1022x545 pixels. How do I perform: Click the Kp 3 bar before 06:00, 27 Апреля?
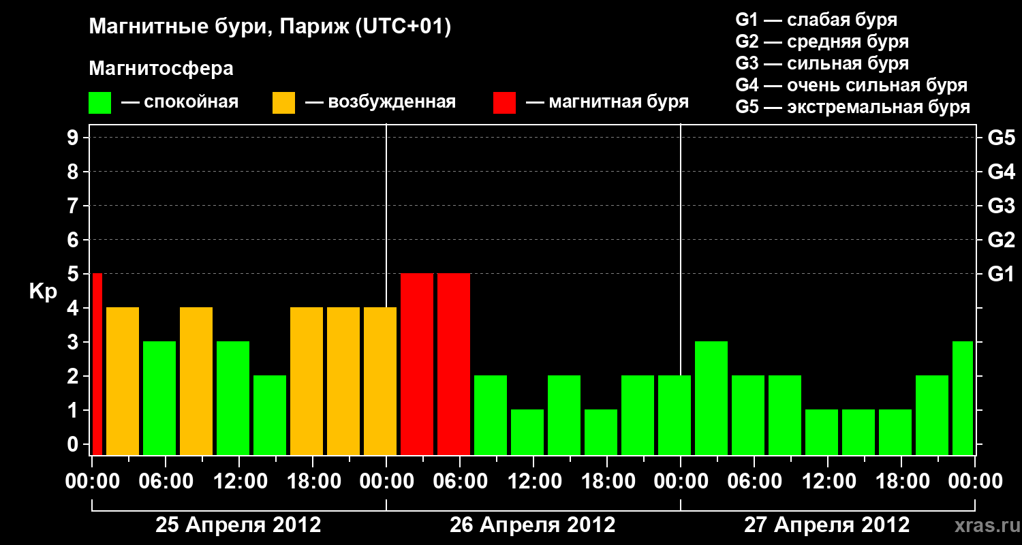pyautogui.click(x=711, y=398)
